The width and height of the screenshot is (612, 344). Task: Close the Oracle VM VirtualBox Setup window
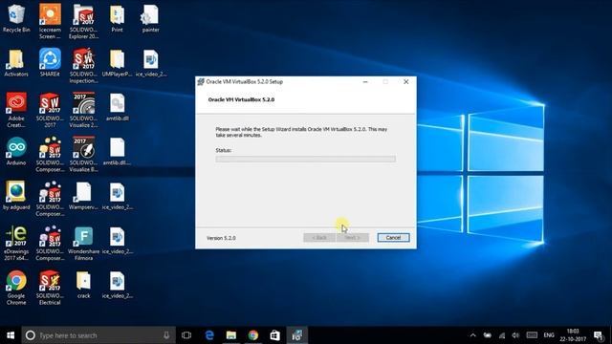[x=405, y=81]
